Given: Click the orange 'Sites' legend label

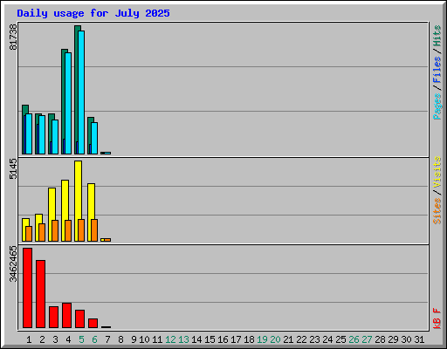Looking at the screenshot, I should [437, 211].
